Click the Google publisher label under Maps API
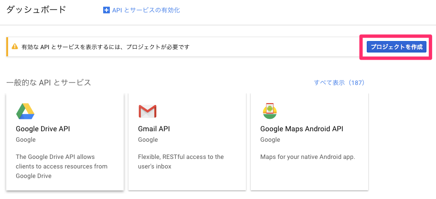Screen dimensions: 436x199 click(x=270, y=140)
